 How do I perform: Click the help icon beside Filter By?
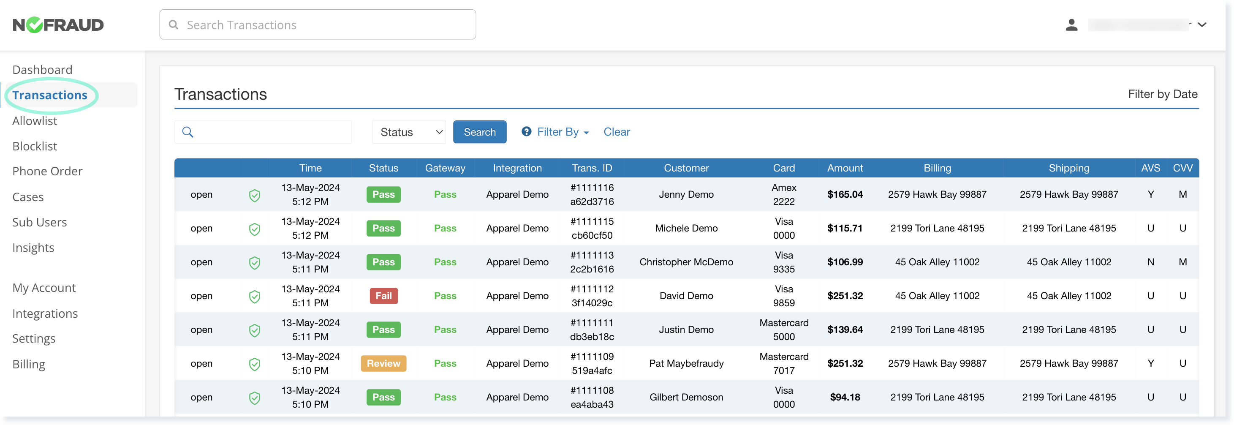click(527, 132)
